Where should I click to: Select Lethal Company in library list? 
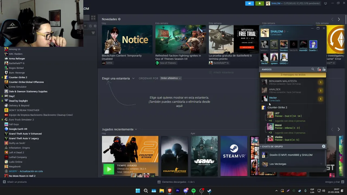(18, 157)
